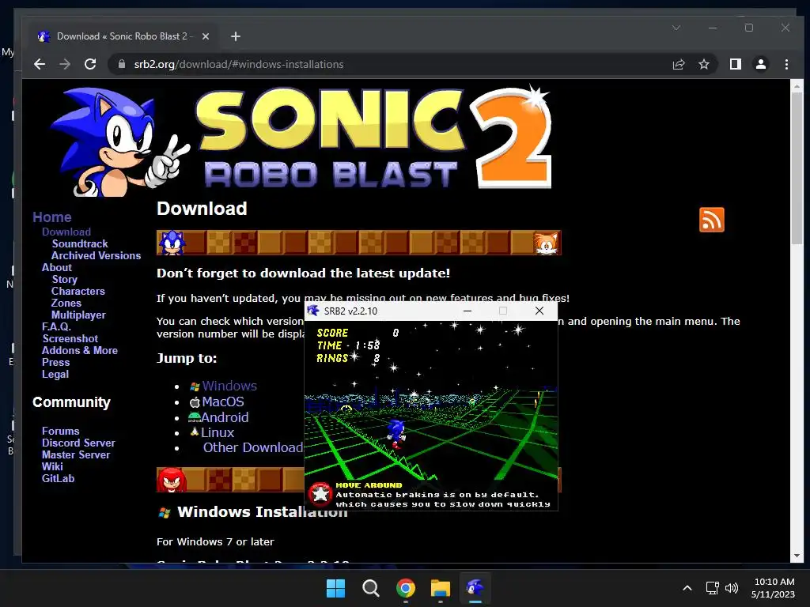The width and height of the screenshot is (810, 607).
Task: Open the Discord Server link
Action: pos(78,443)
